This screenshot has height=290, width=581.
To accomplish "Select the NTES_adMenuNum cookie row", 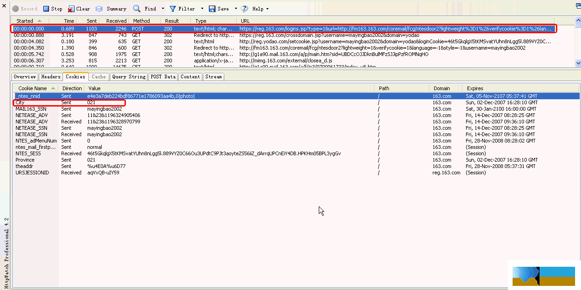I will click(x=296, y=141).
